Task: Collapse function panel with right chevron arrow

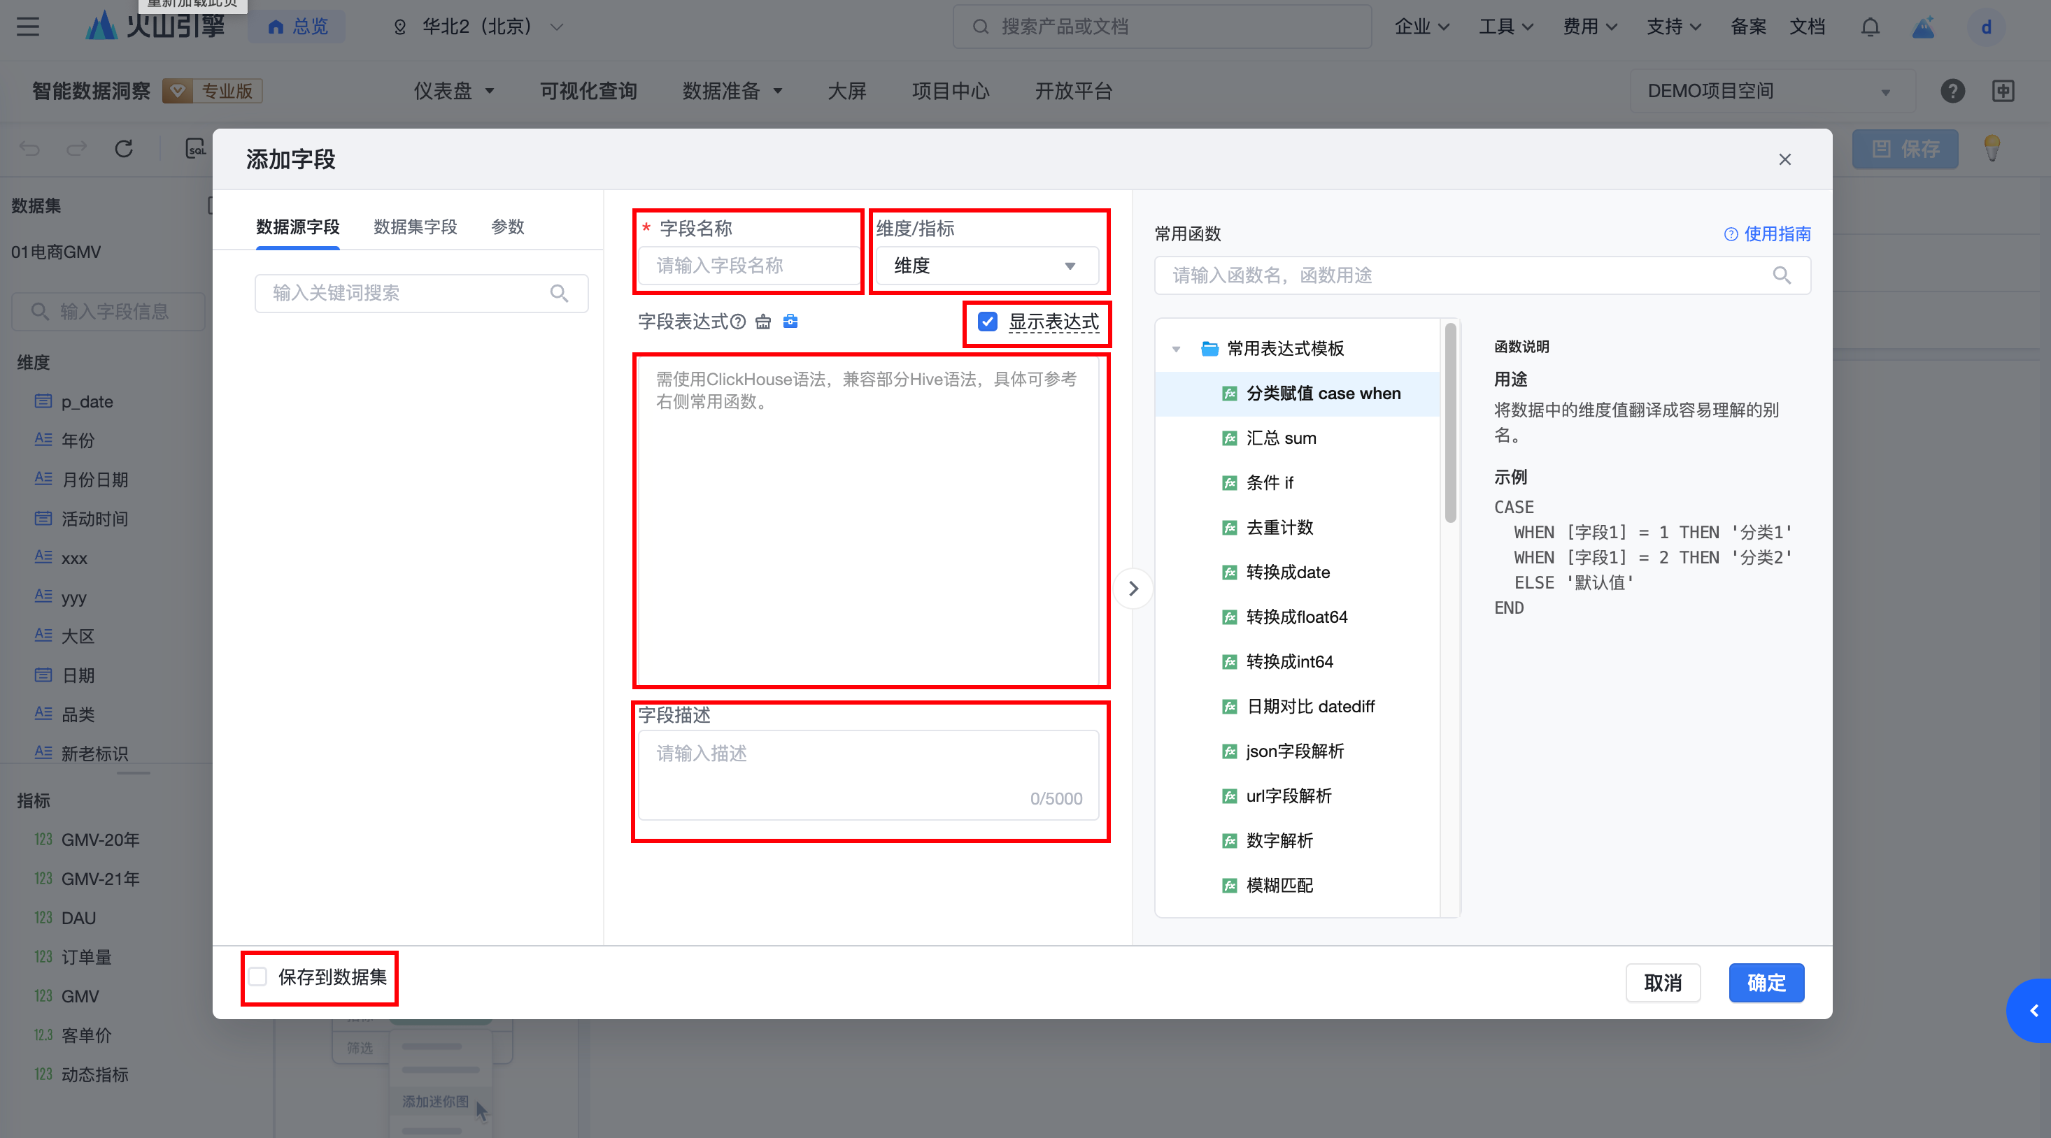Action: coord(1133,588)
